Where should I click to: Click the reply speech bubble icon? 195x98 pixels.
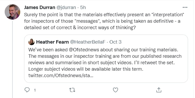click(x=27, y=90)
